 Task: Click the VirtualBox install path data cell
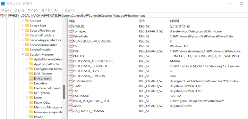tap(197, 101)
